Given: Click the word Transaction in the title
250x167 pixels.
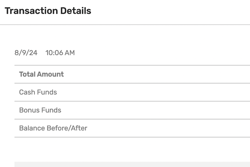Looking at the screenshot, I should pyautogui.click(x=31, y=11).
